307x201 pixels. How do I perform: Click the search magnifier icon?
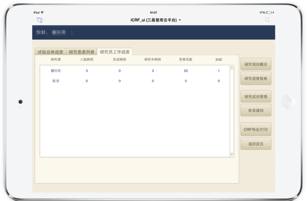click(x=268, y=20)
